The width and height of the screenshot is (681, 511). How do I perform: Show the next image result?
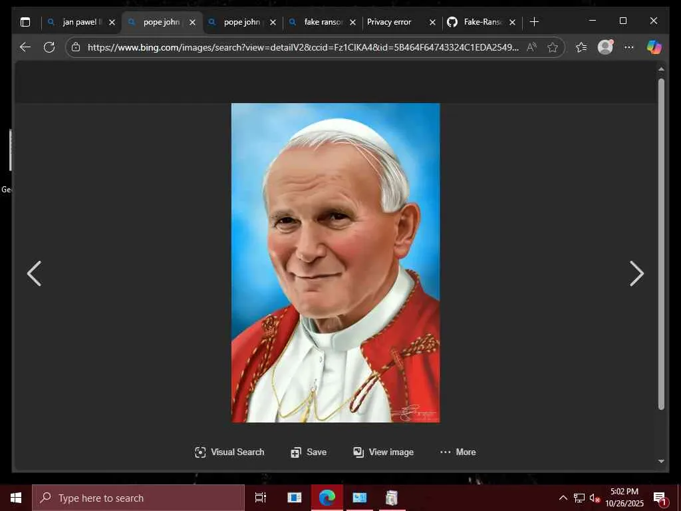636,273
